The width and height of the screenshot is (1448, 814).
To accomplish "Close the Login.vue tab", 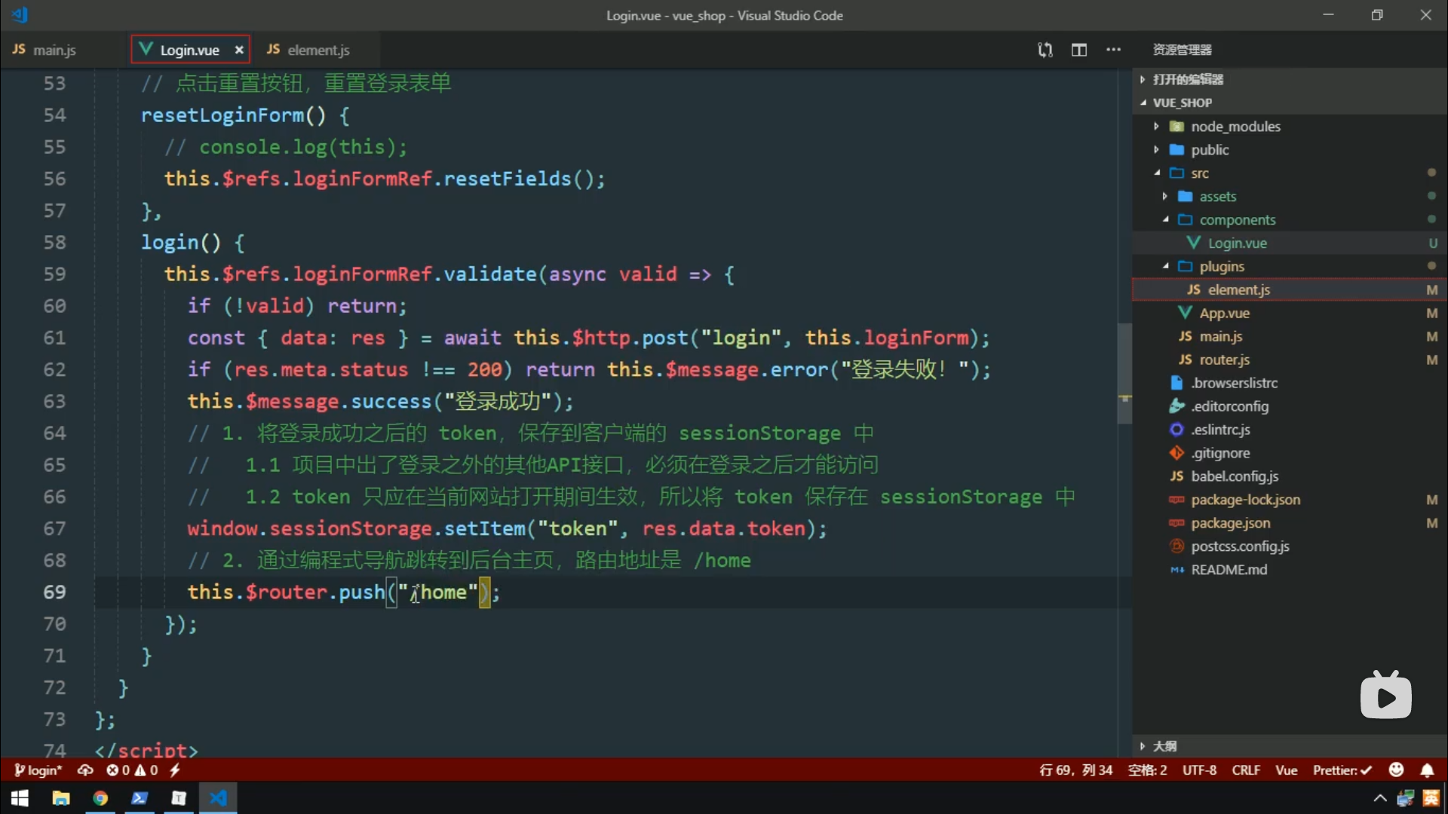I will point(239,50).
